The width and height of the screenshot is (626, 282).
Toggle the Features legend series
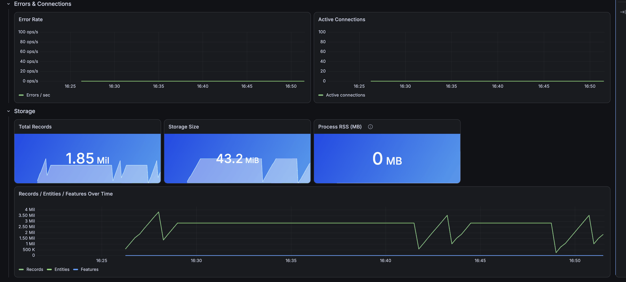[89, 269]
